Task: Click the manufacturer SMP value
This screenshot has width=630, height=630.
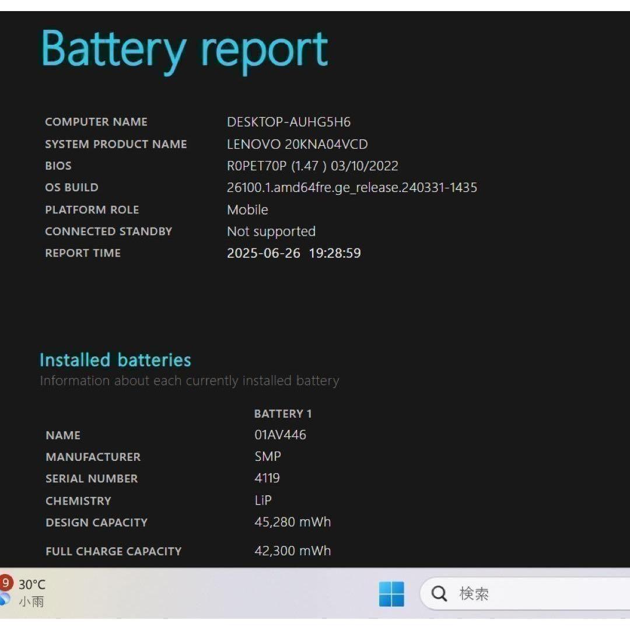Action: [268, 456]
